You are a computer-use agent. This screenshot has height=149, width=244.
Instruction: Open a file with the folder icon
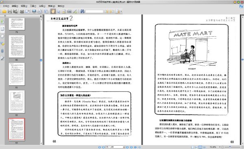4,11
